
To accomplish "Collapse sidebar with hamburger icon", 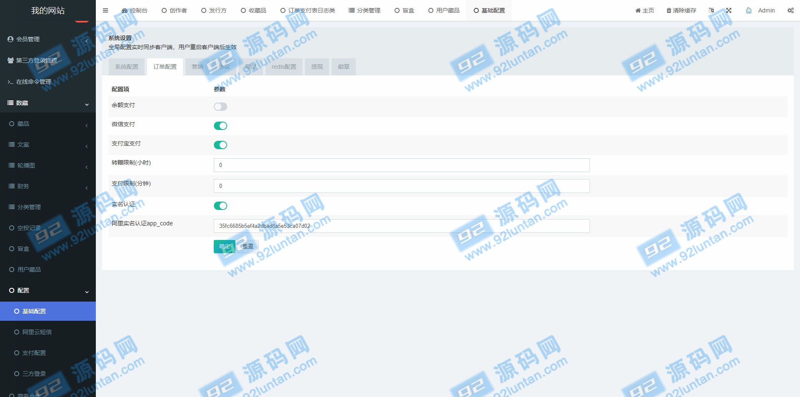I will click(x=105, y=10).
